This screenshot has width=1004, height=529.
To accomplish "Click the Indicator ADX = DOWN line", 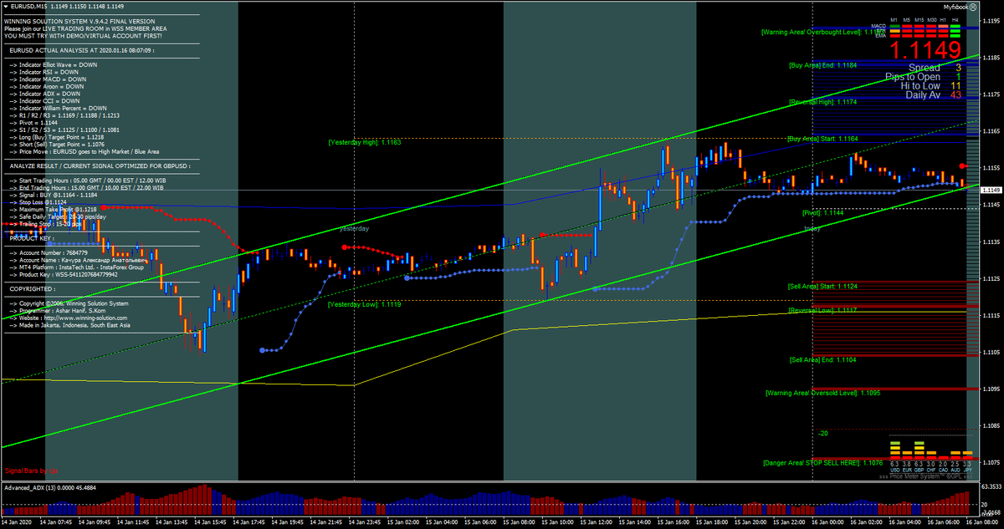I will pyautogui.click(x=46, y=94).
